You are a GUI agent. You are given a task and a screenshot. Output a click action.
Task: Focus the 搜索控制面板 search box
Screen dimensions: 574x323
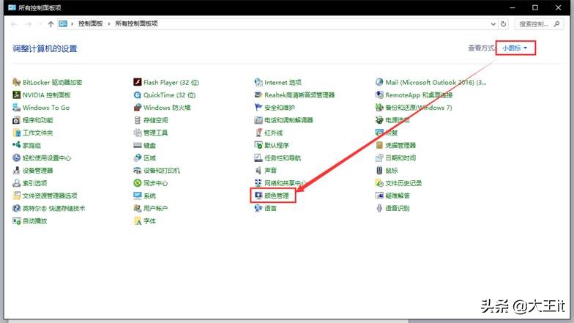point(539,23)
